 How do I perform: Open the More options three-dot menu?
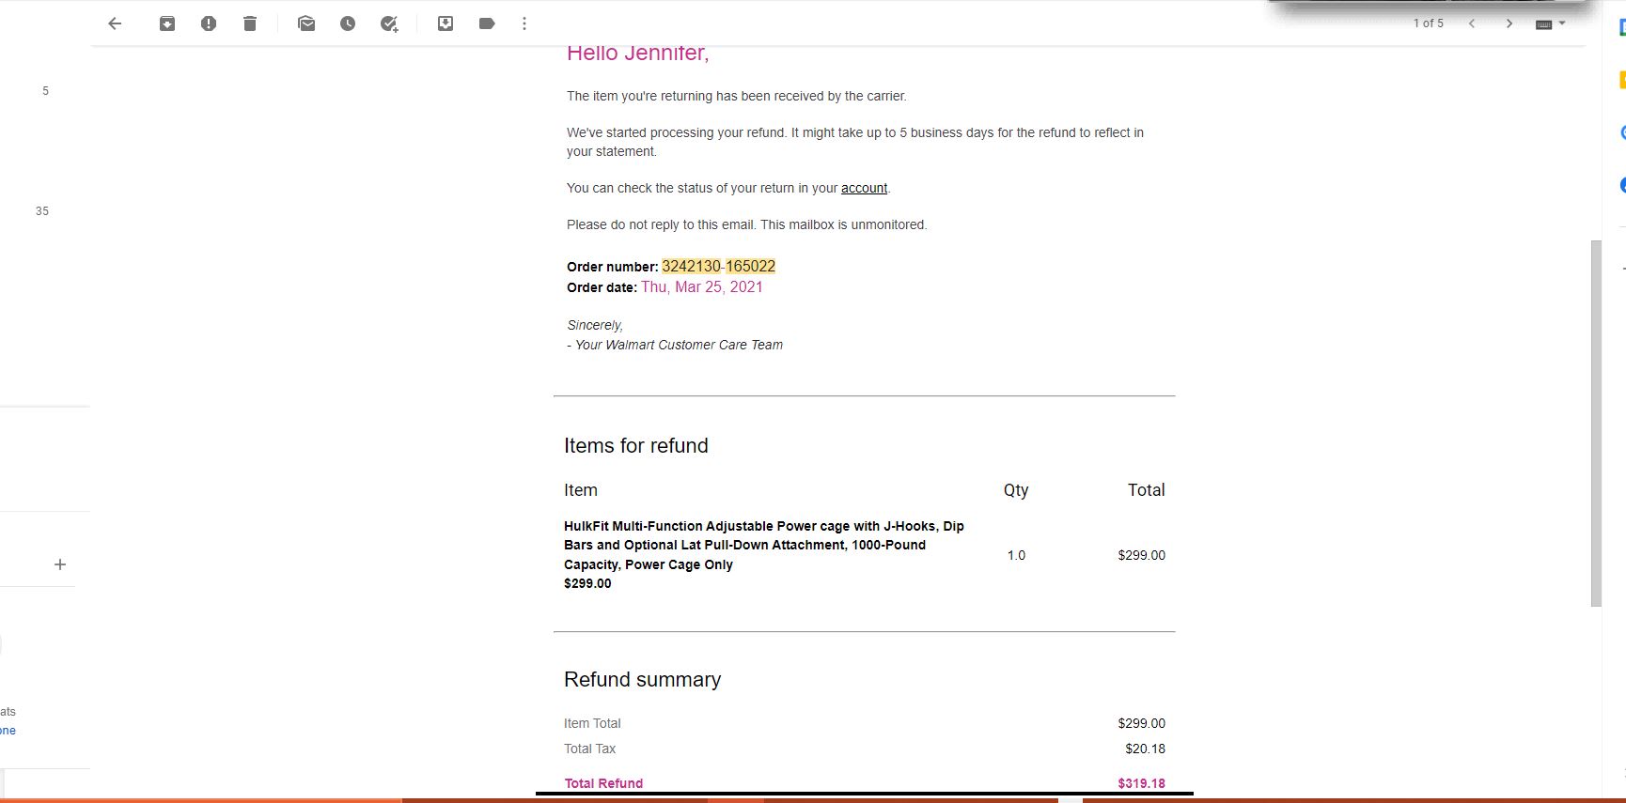[524, 23]
